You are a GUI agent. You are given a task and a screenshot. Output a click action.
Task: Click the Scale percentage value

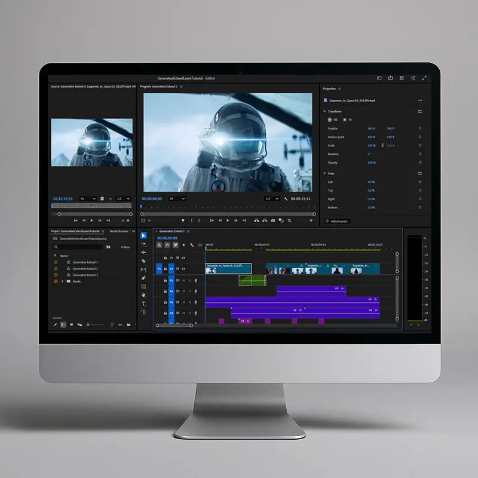click(371, 145)
